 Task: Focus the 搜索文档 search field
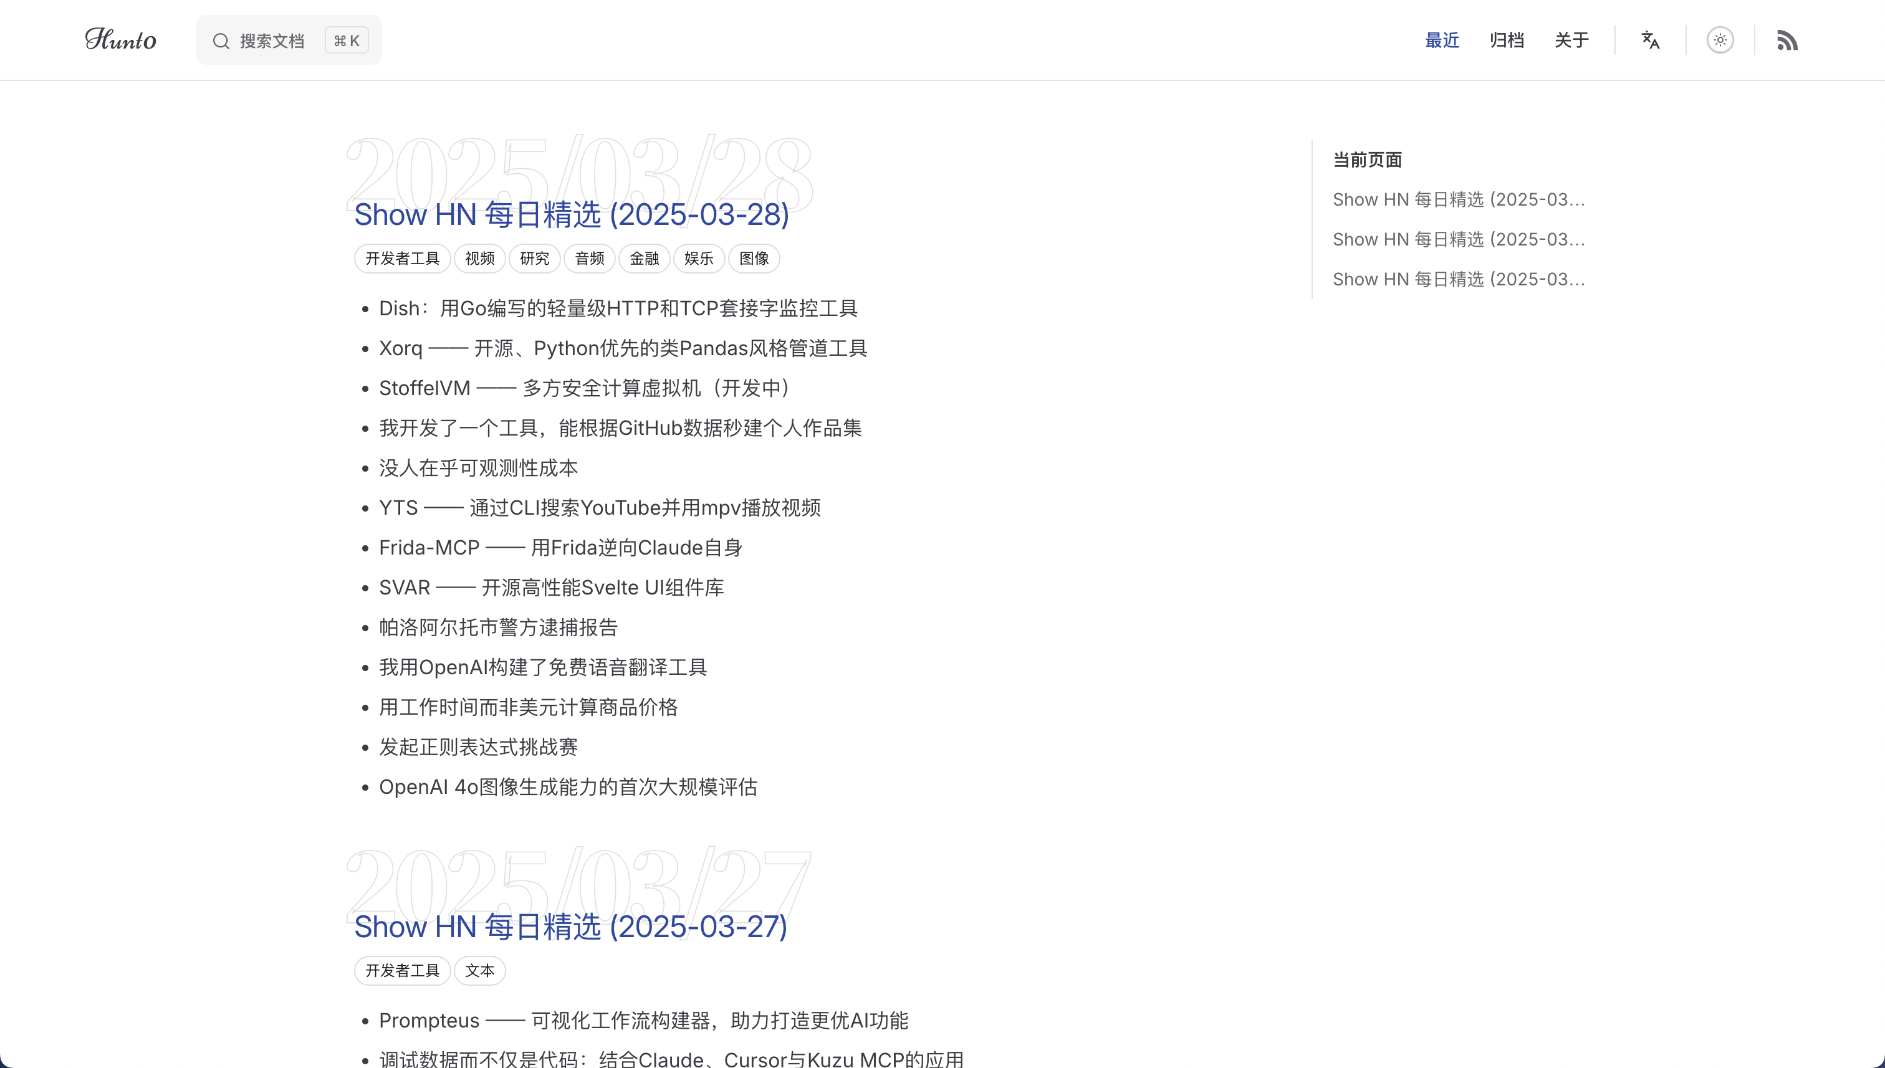[x=289, y=40]
